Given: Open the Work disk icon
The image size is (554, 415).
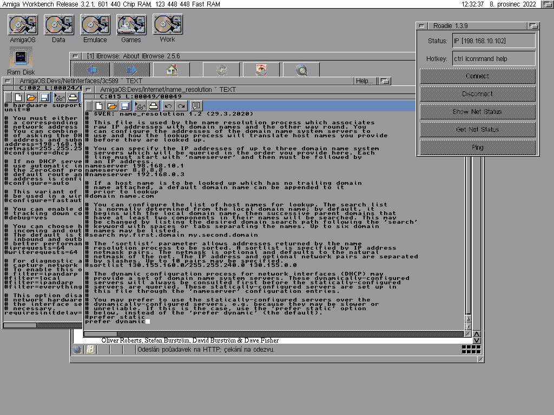Looking at the screenshot, I should (x=167, y=25).
